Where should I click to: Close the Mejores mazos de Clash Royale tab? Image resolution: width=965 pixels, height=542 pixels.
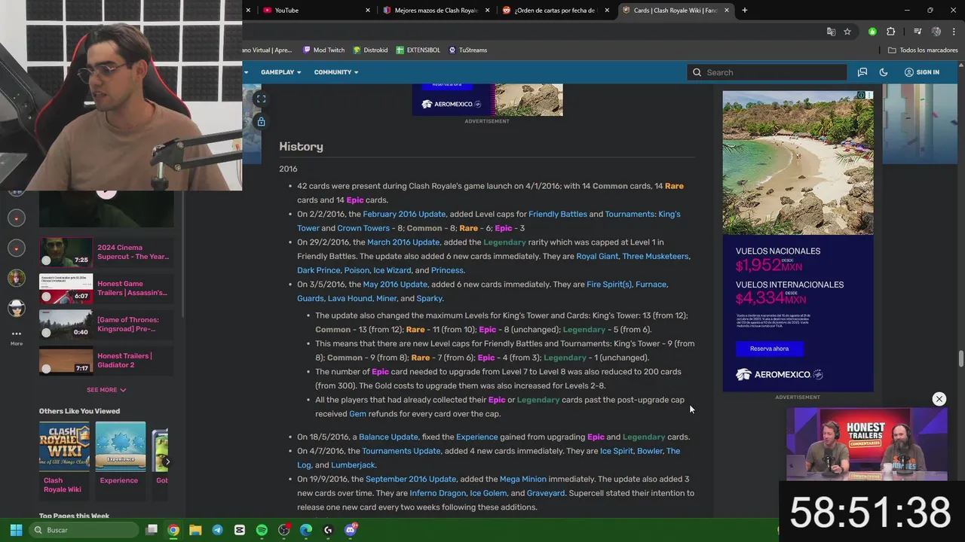[488, 11]
